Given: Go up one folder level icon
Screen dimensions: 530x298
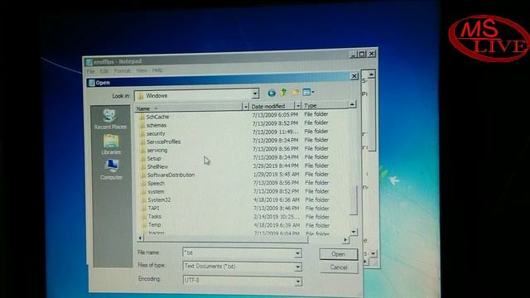Looking at the screenshot, I should [283, 92].
